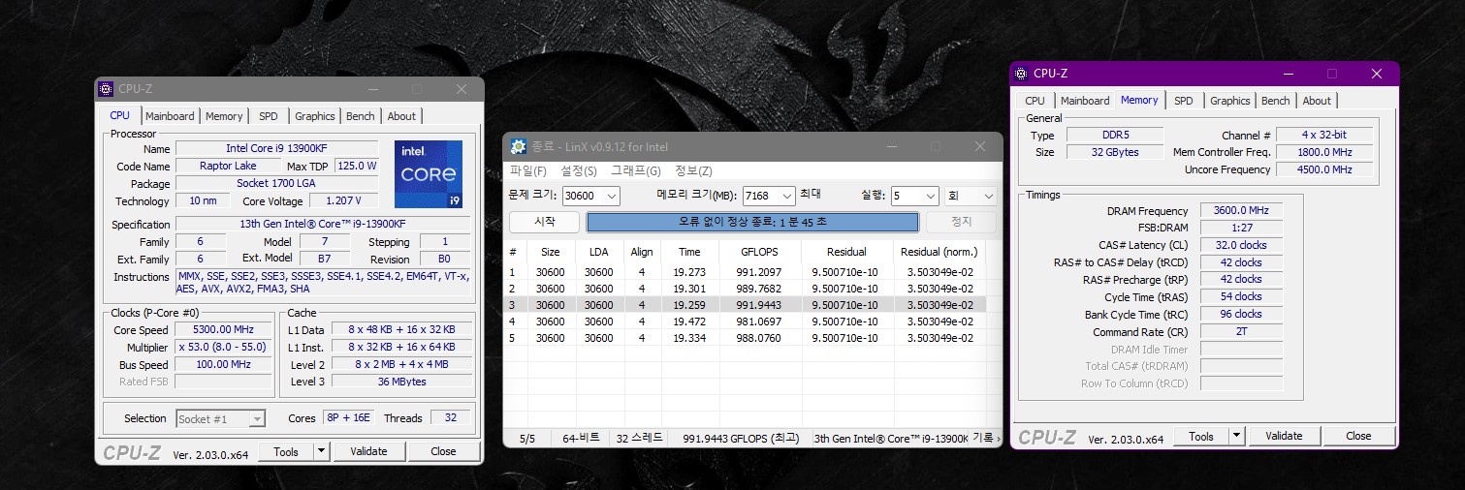Click Tools button in gray CPU-Z window

(286, 451)
